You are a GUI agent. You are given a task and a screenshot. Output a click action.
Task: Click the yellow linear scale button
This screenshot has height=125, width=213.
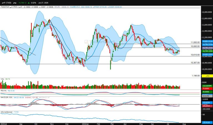[x=207, y=76]
